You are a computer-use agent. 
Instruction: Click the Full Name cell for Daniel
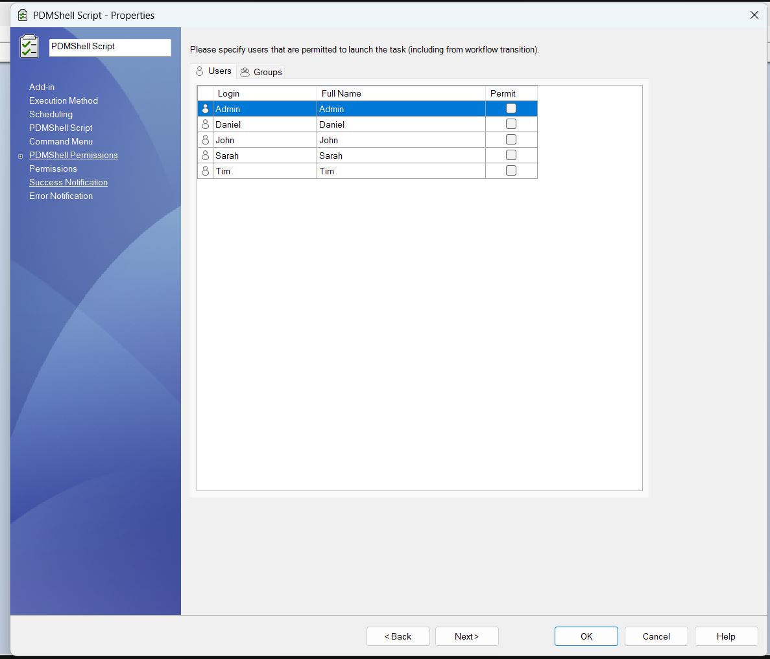pos(401,124)
